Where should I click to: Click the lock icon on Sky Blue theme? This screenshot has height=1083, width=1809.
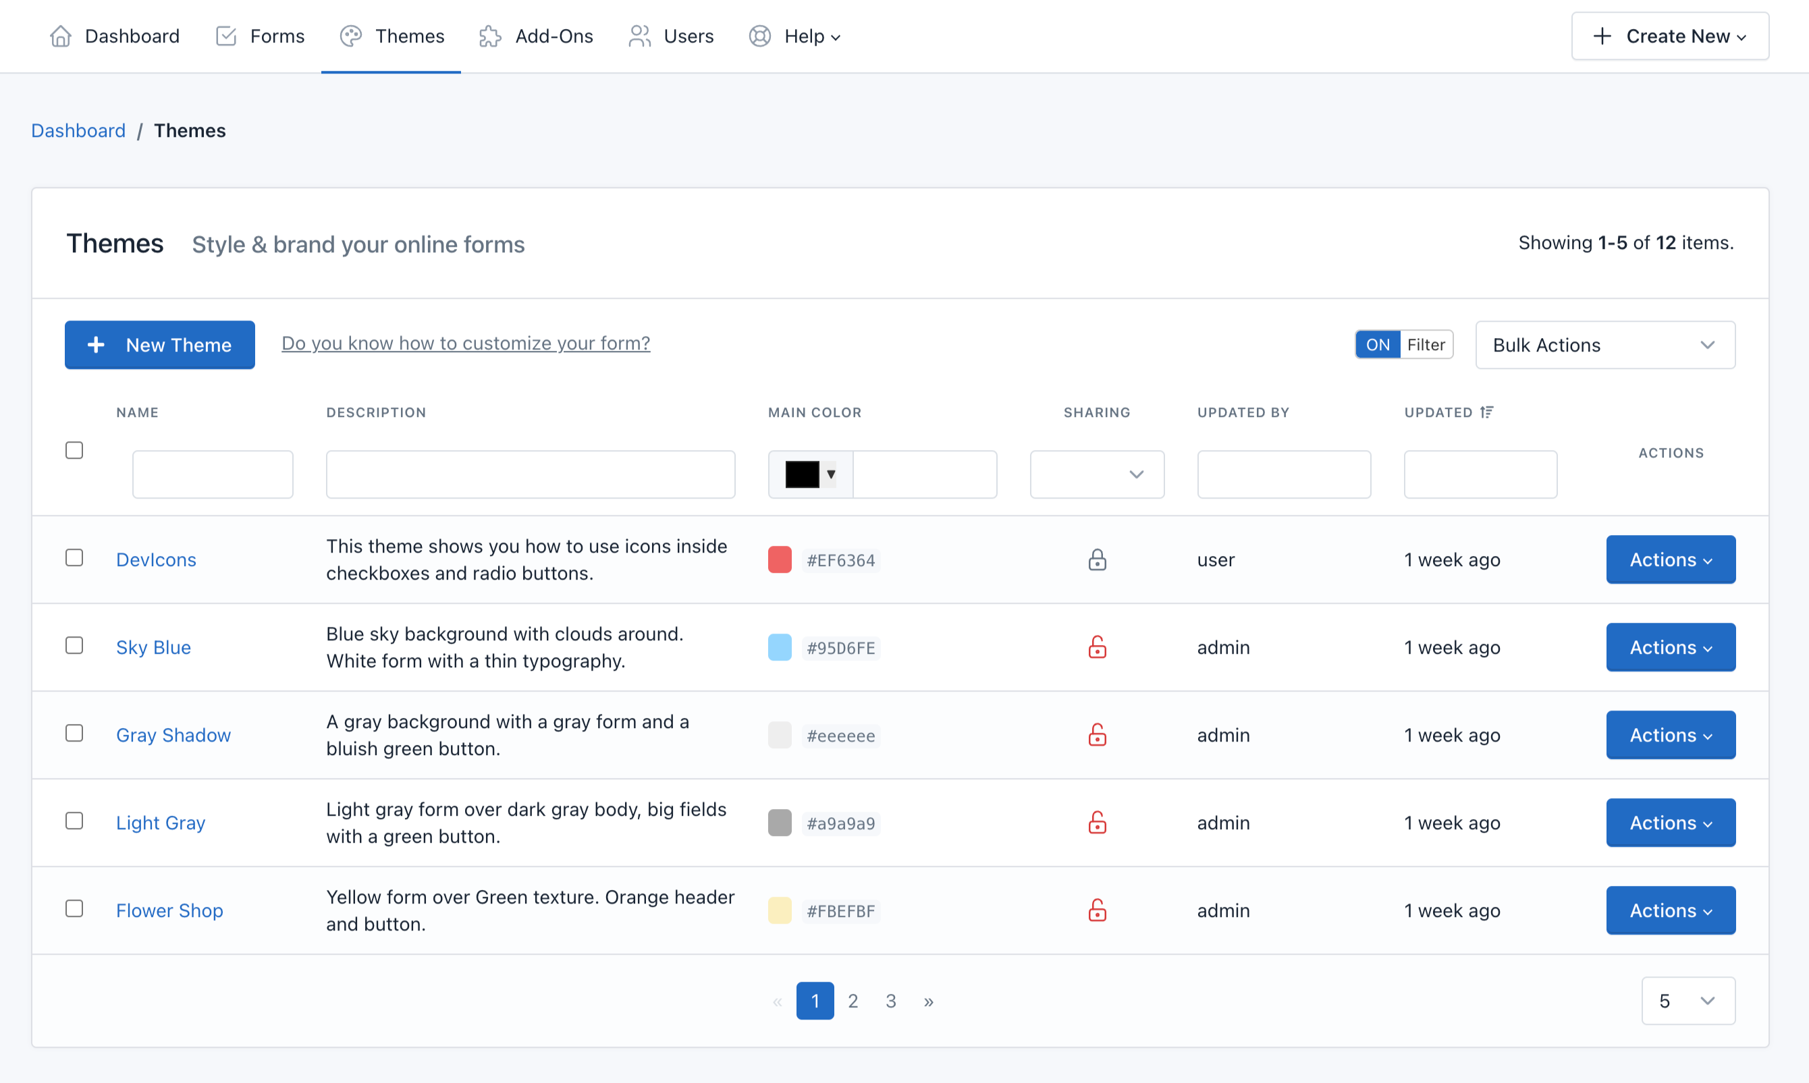click(x=1096, y=646)
